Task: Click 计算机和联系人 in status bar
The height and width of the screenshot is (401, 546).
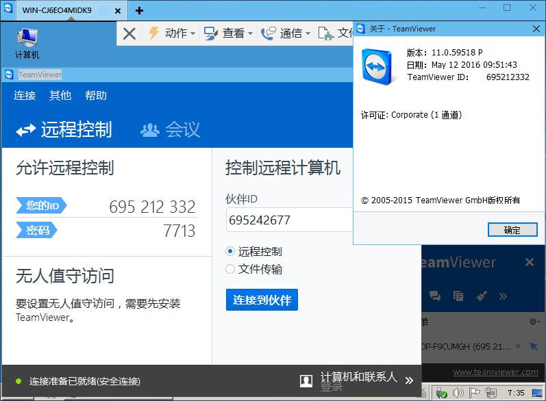Action: click(x=359, y=376)
